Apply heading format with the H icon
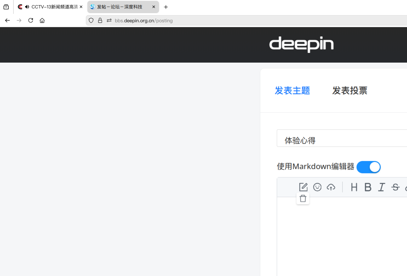Viewport: 407px width, 276px height. 354,187
